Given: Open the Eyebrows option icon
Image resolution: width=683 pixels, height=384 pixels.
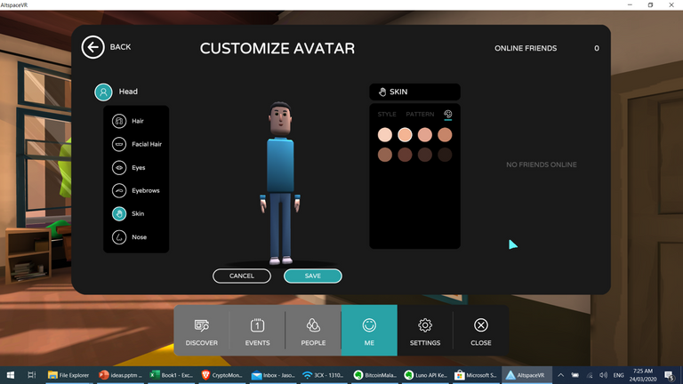Looking at the screenshot, I should click(119, 191).
